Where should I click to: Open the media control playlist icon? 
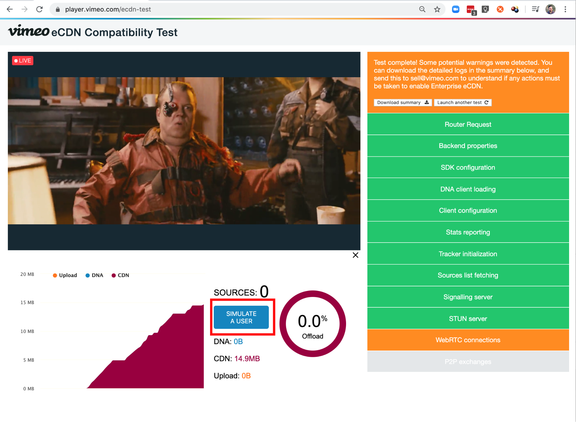coord(535,9)
